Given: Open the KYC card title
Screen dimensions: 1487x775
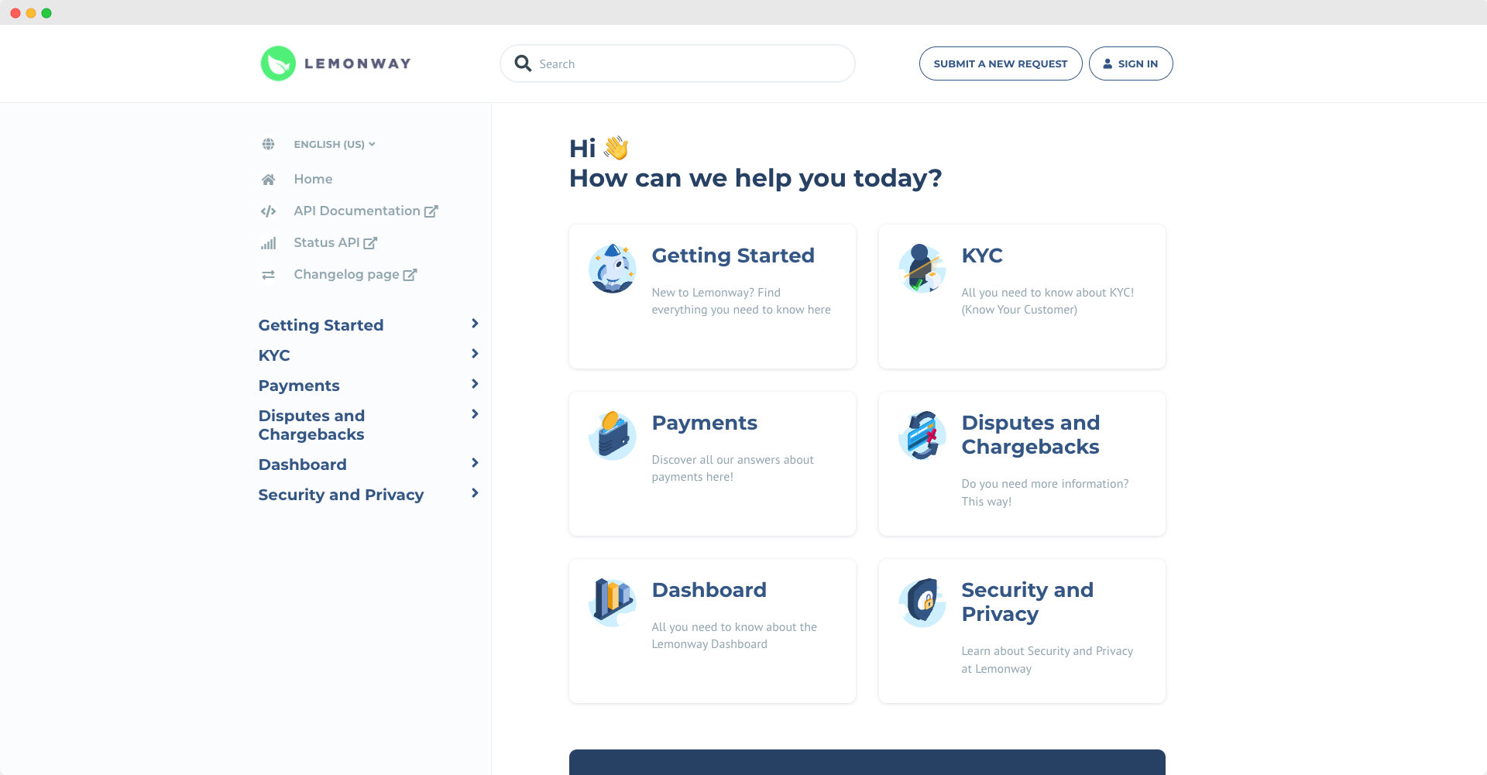Looking at the screenshot, I should (982, 255).
